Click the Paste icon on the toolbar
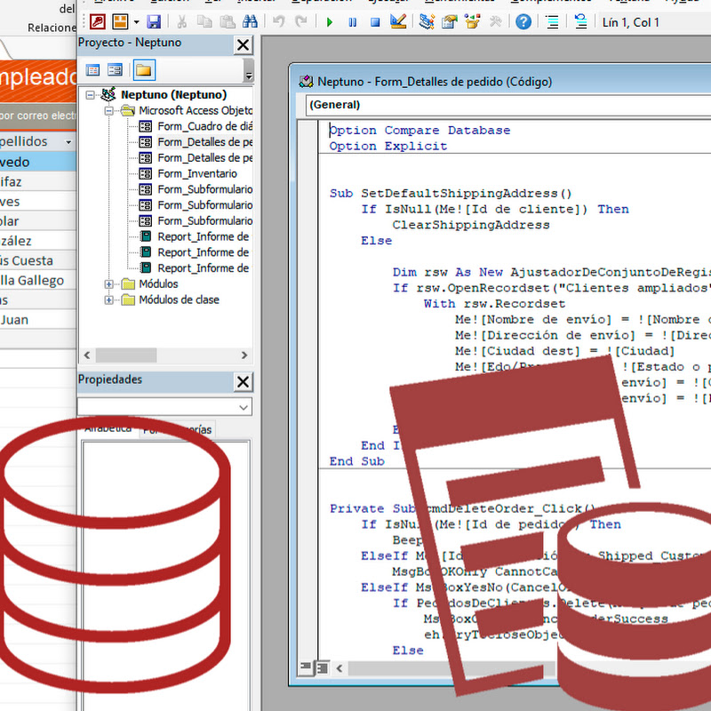 (x=228, y=21)
